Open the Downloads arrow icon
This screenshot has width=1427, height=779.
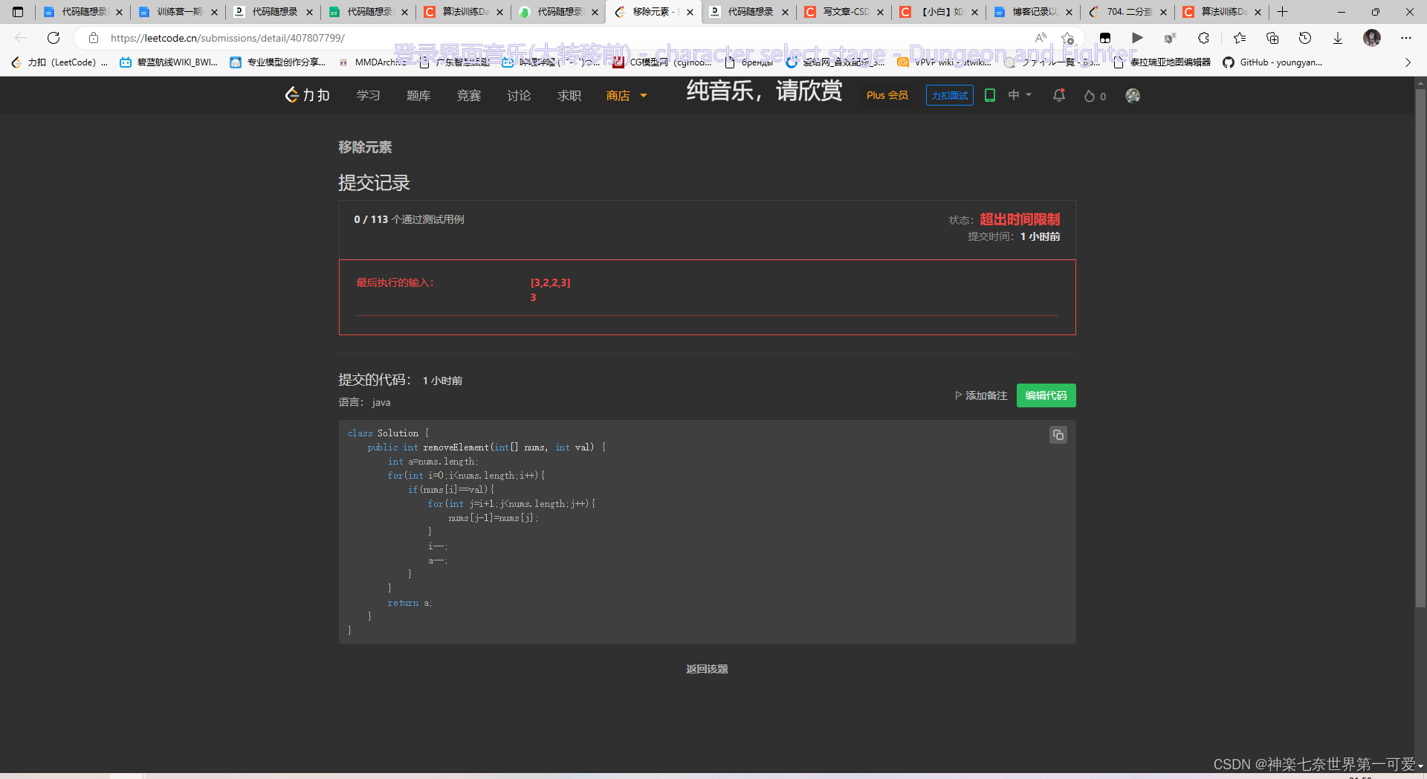(x=1338, y=38)
